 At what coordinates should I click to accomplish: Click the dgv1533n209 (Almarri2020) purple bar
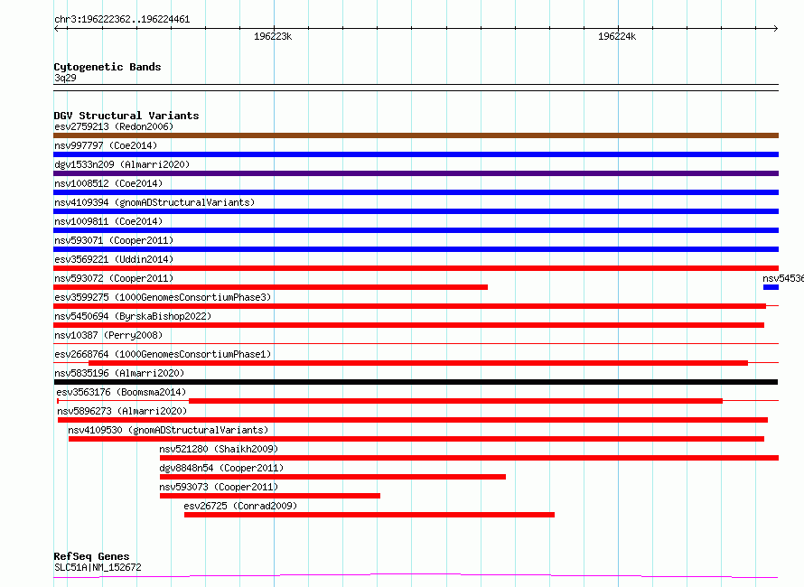tap(416, 173)
